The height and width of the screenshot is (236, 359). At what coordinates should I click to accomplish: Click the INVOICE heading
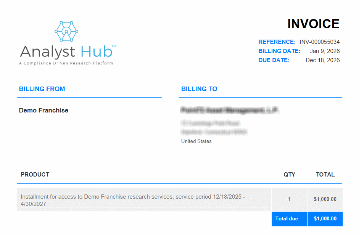(313, 24)
